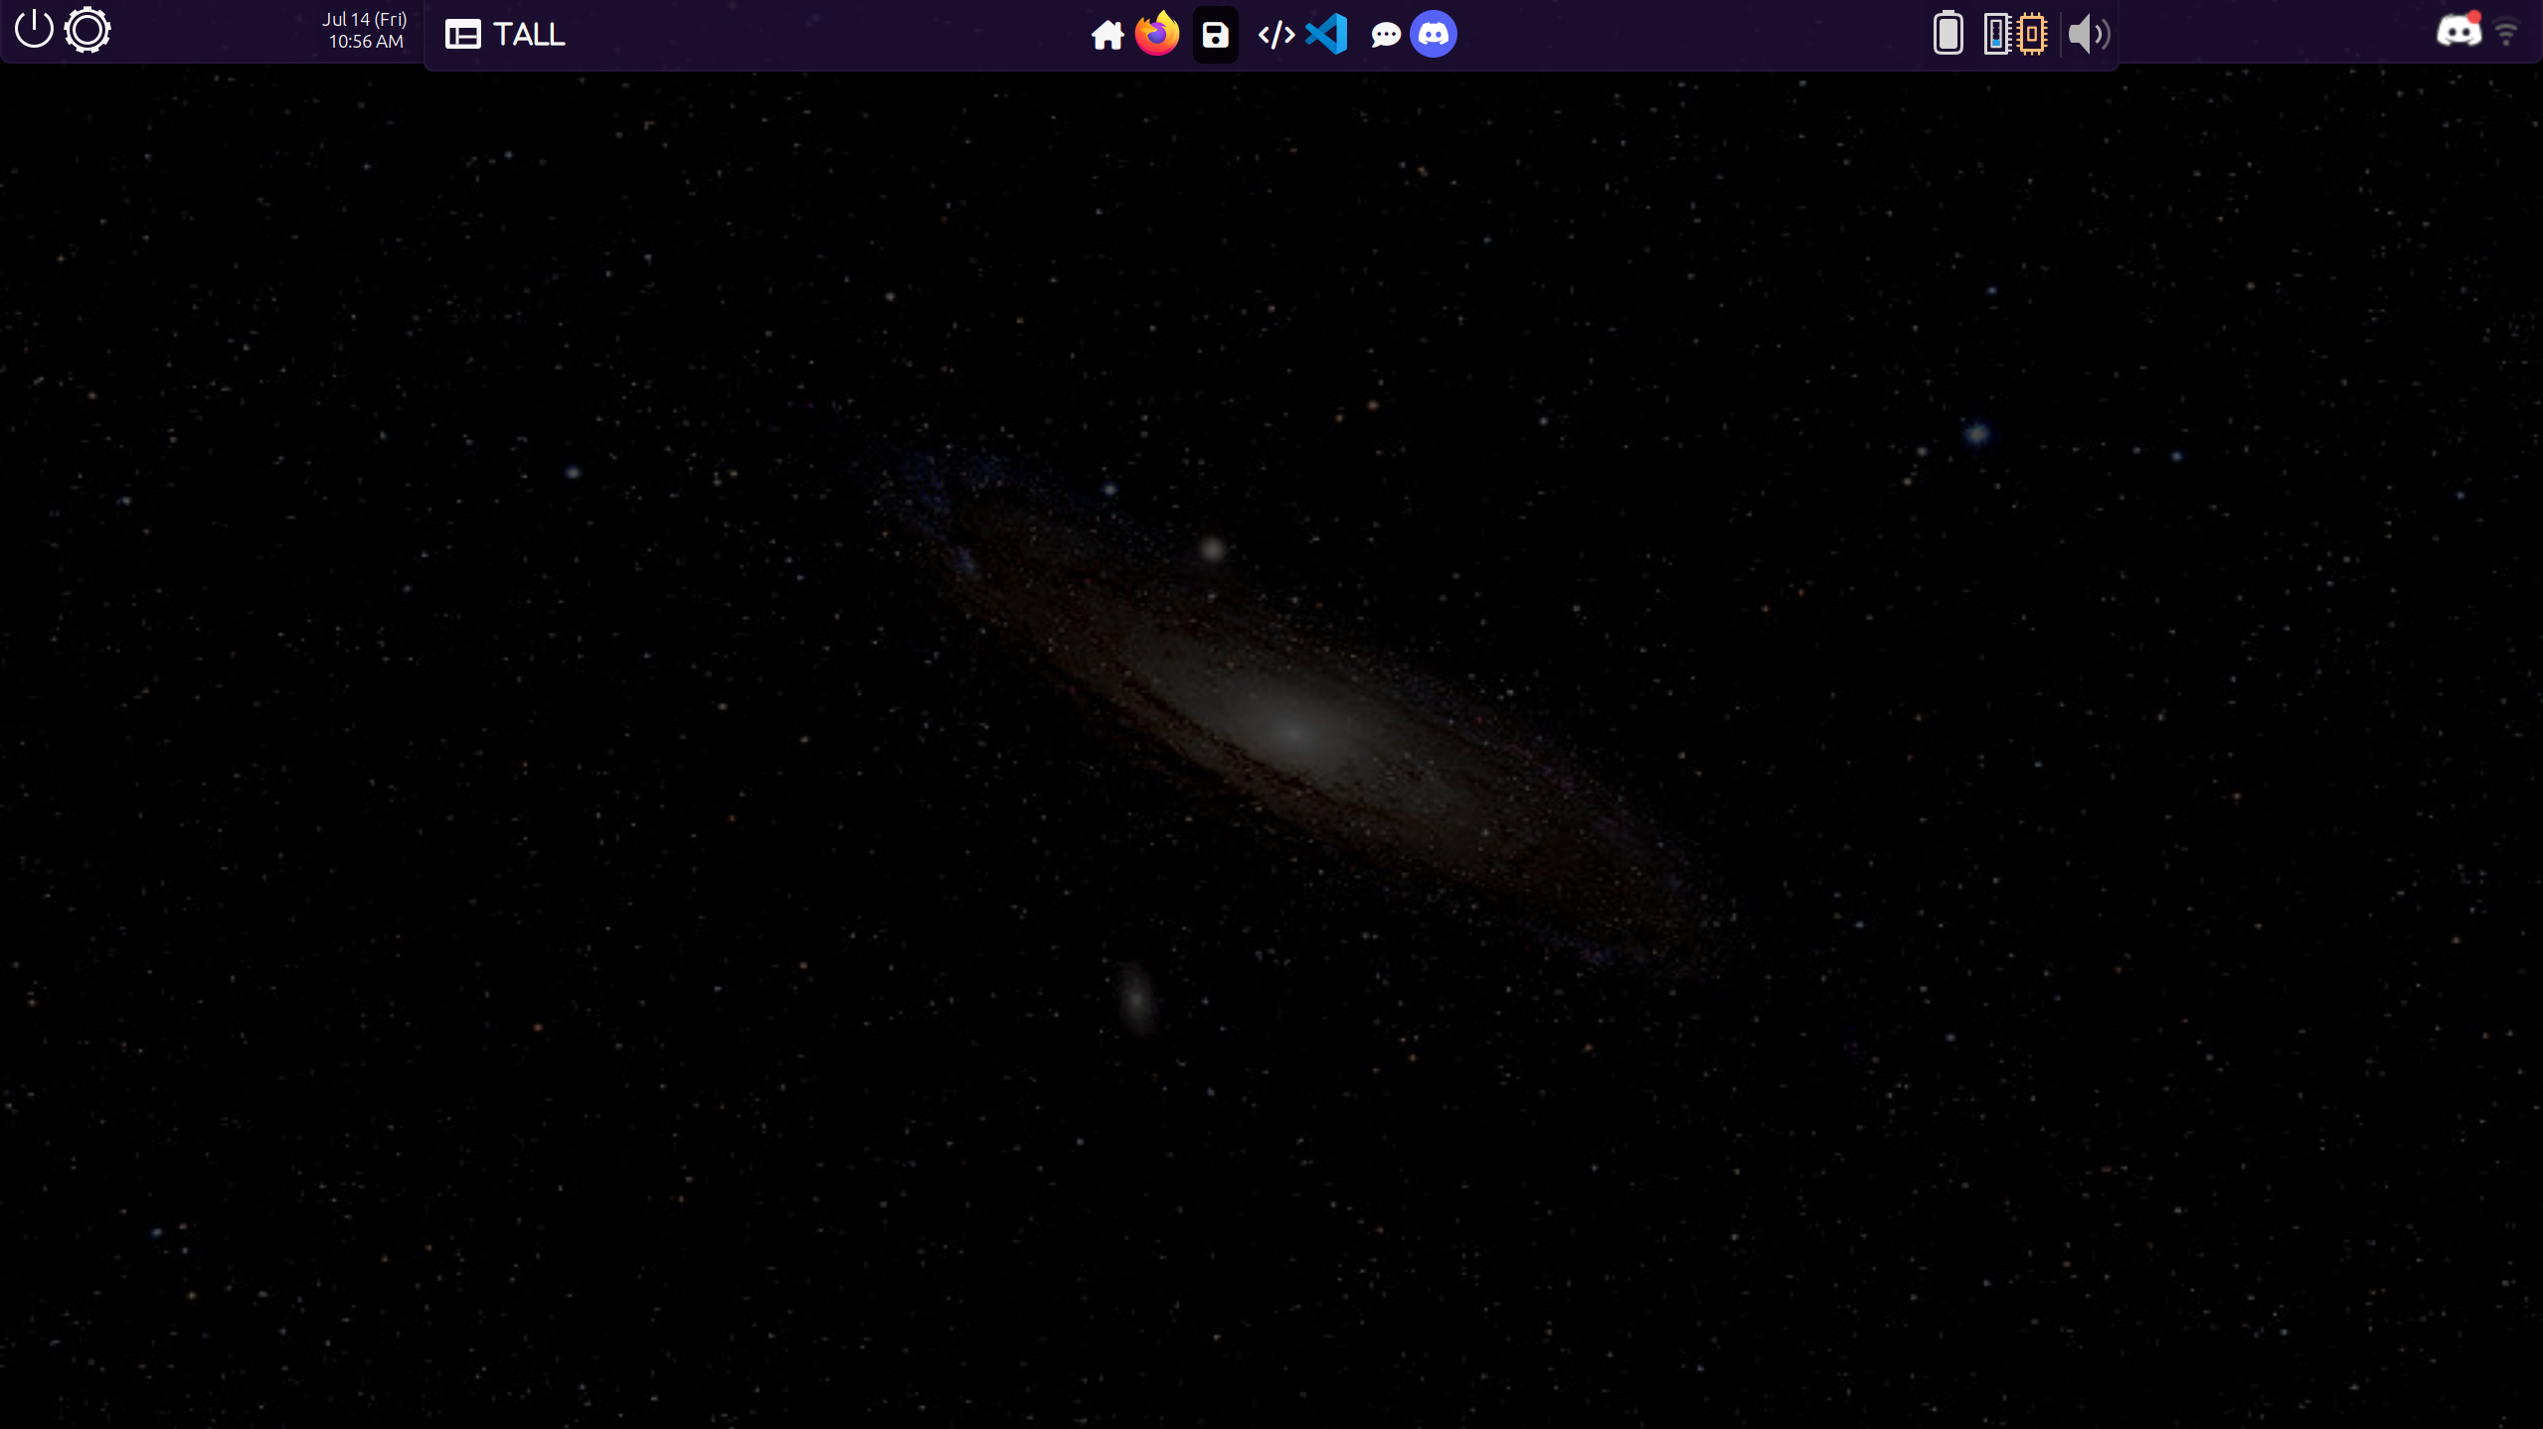The width and height of the screenshot is (2543, 1429).
Task: Open Discord tray icon with notification
Action: click(x=2458, y=31)
